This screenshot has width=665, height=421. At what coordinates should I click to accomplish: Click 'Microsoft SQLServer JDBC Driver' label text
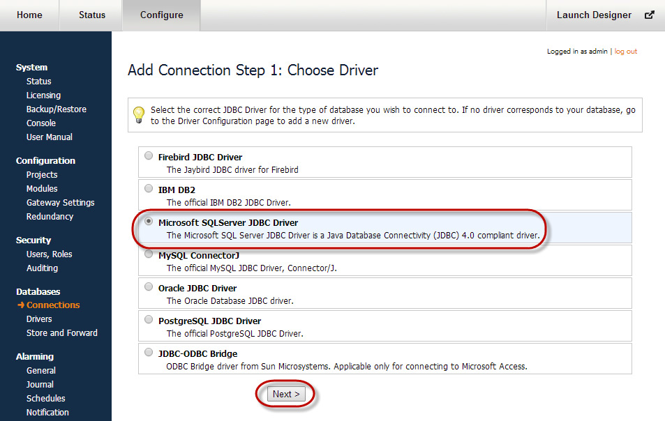[x=228, y=223]
